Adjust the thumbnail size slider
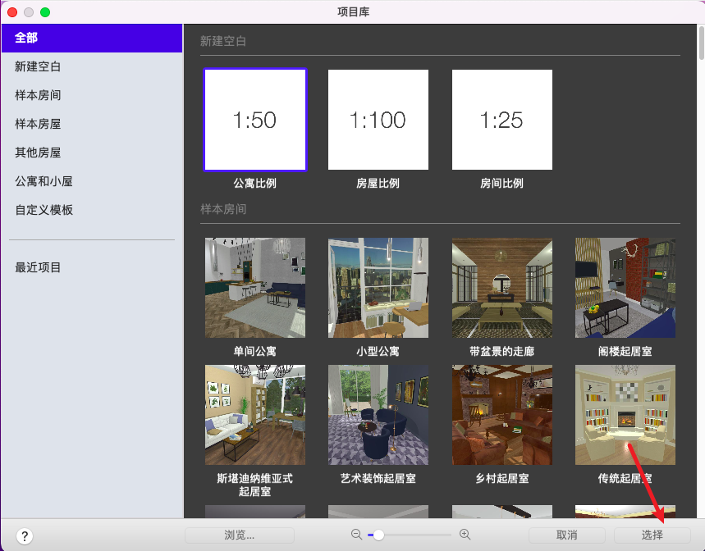705x551 pixels. 410,535
